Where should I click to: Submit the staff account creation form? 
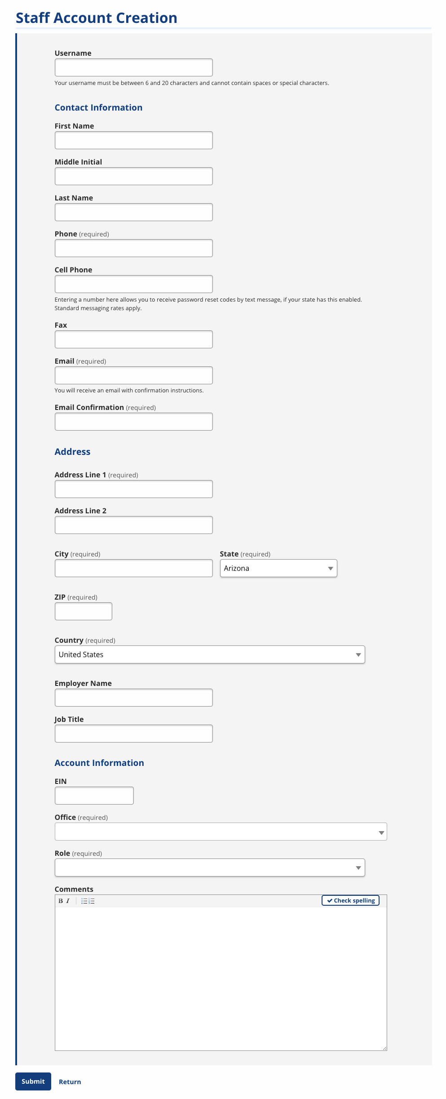point(33,1081)
